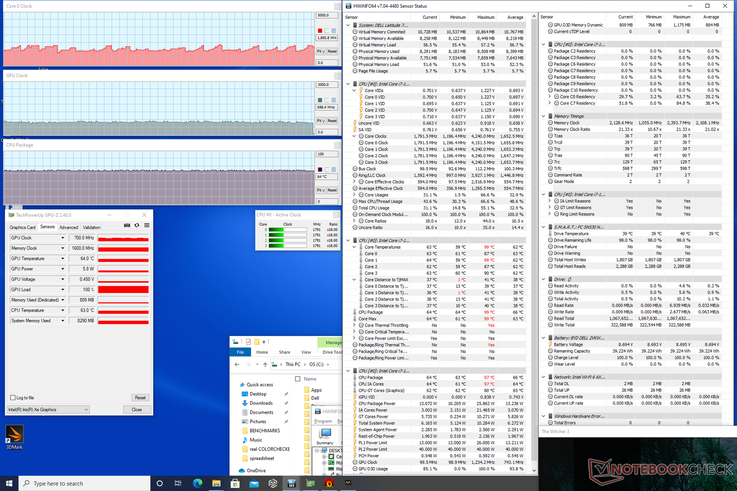The width and height of the screenshot is (737, 491).
Task: Click the GPU-Z screenshot camera icon
Action: (x=127, y=225)
